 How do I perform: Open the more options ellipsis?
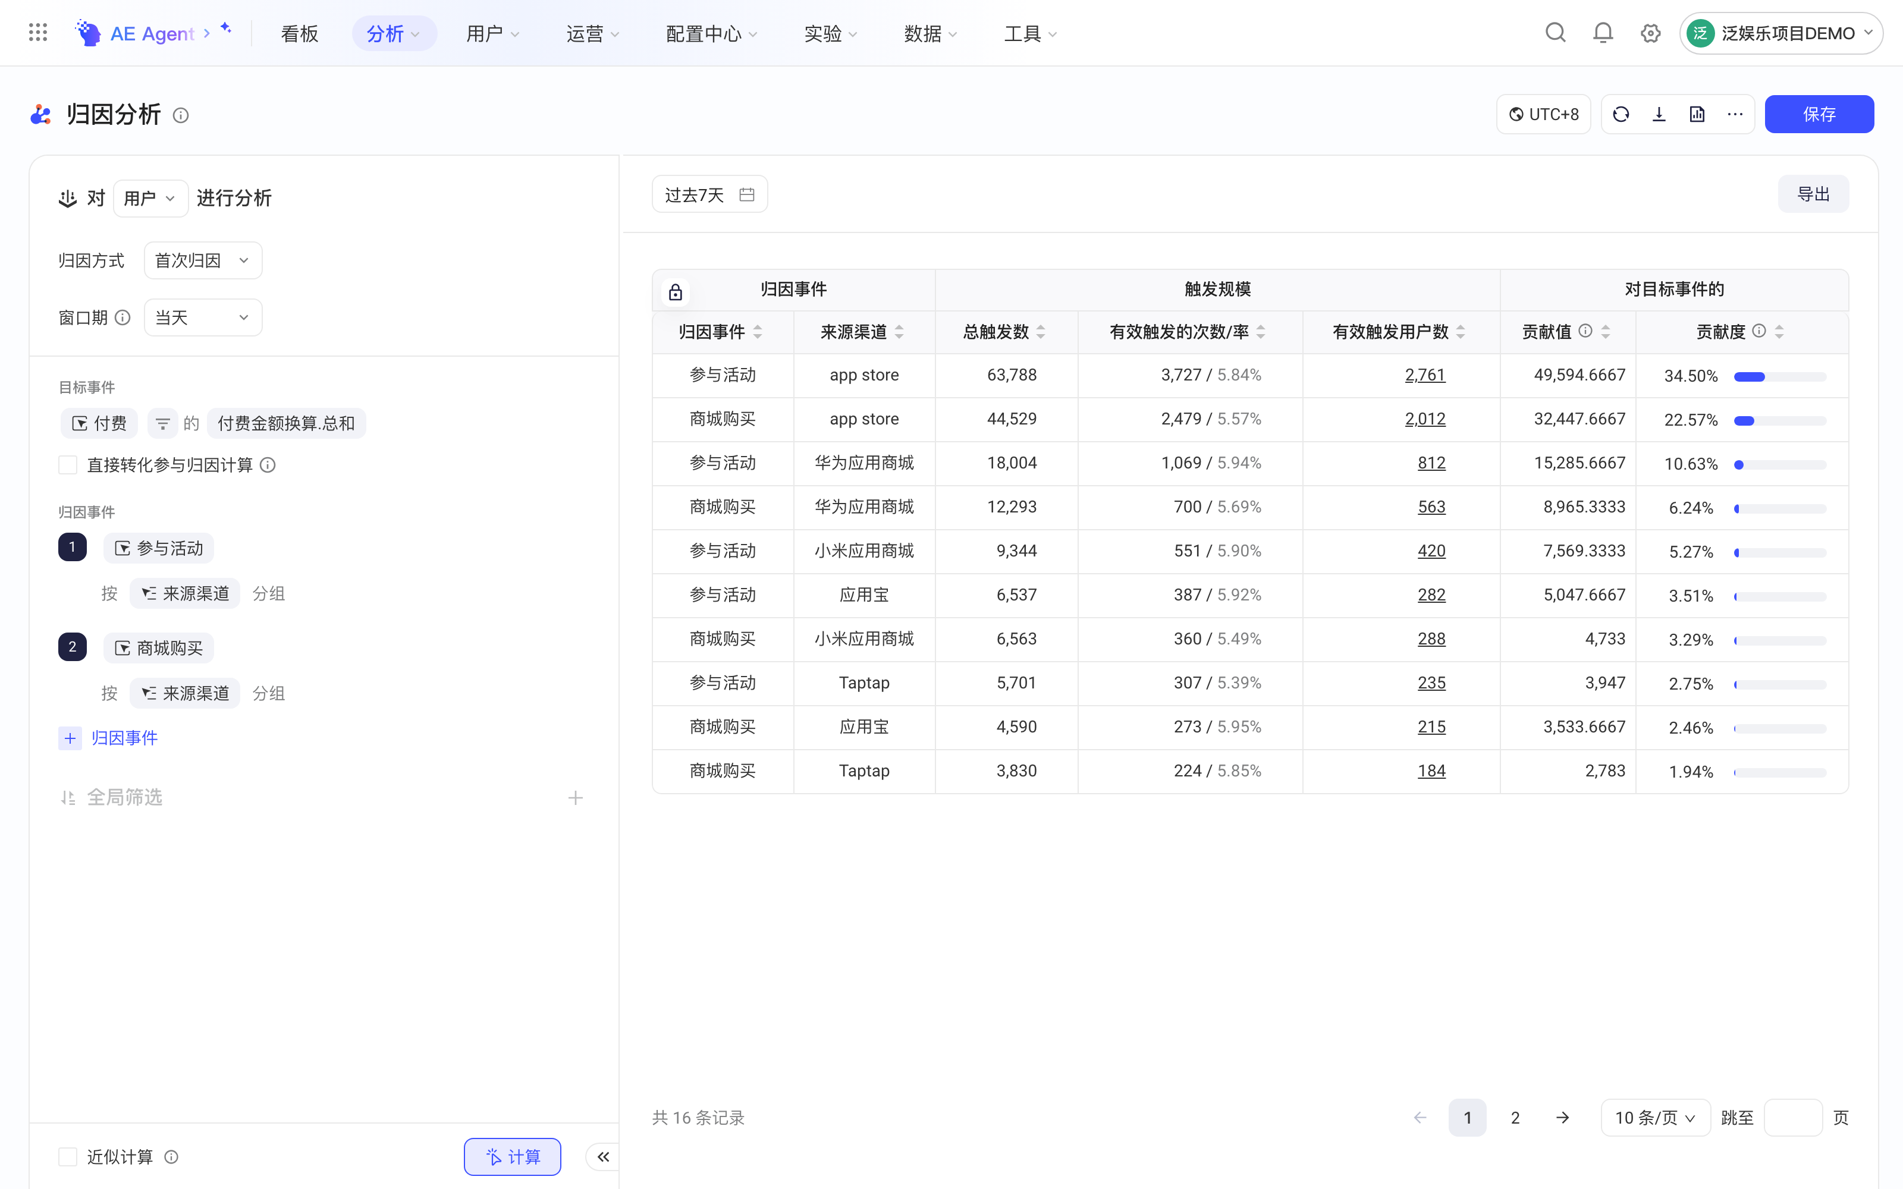pos(1735,114)
